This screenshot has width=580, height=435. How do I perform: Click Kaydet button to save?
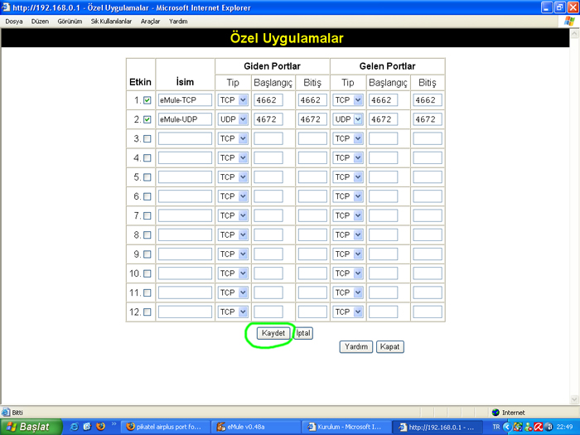[x=273, y=333]
